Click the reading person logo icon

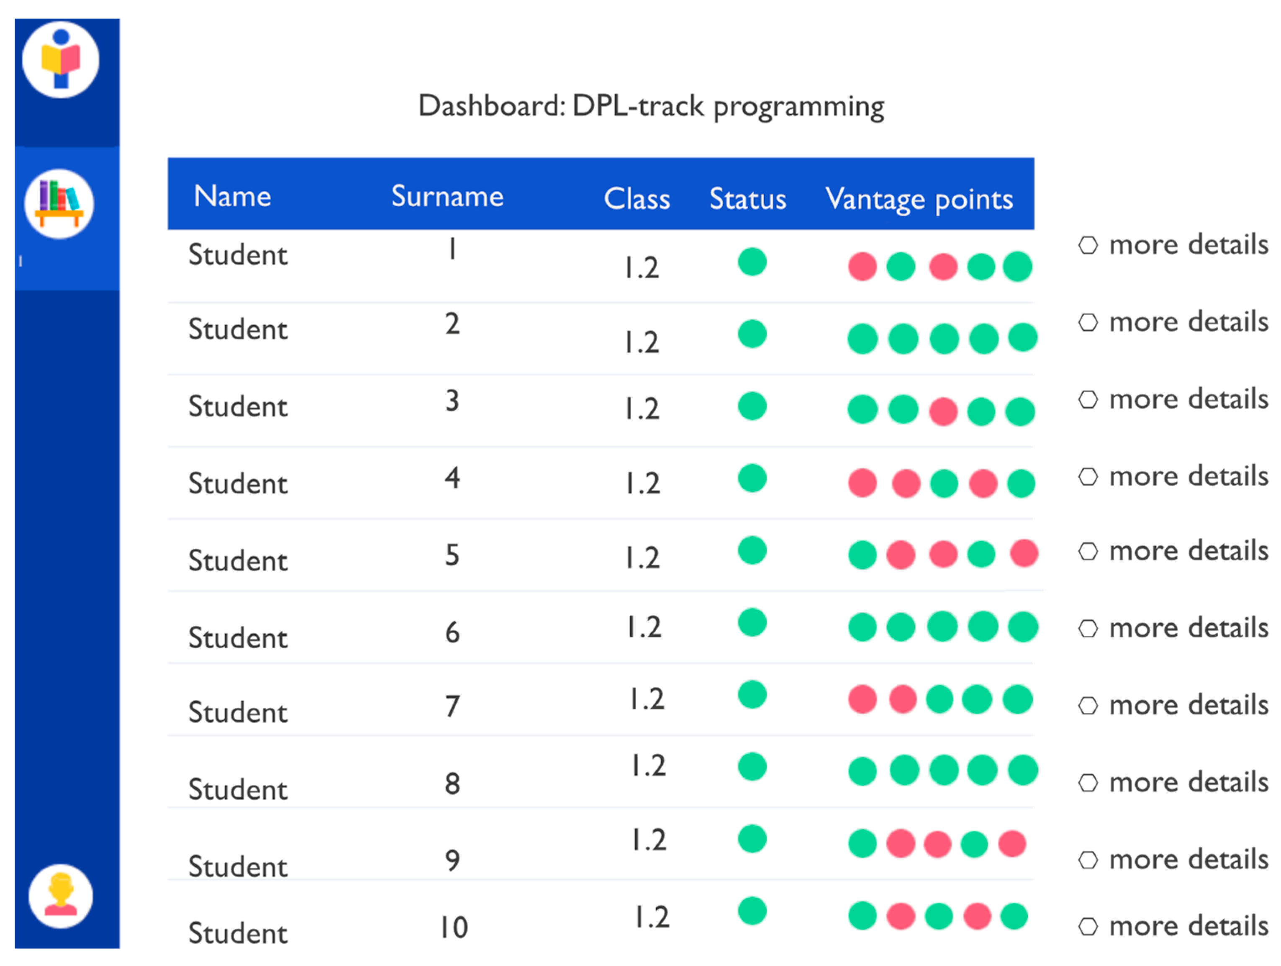click(61, 60)
